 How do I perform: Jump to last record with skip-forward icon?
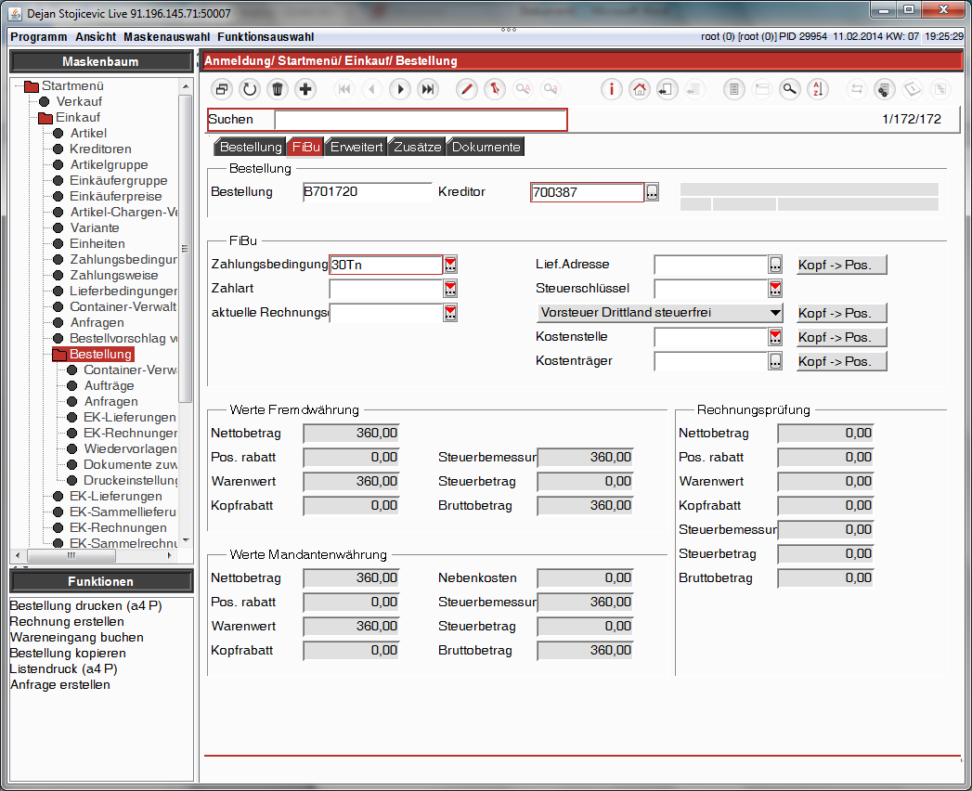click(x=428, y=89)
